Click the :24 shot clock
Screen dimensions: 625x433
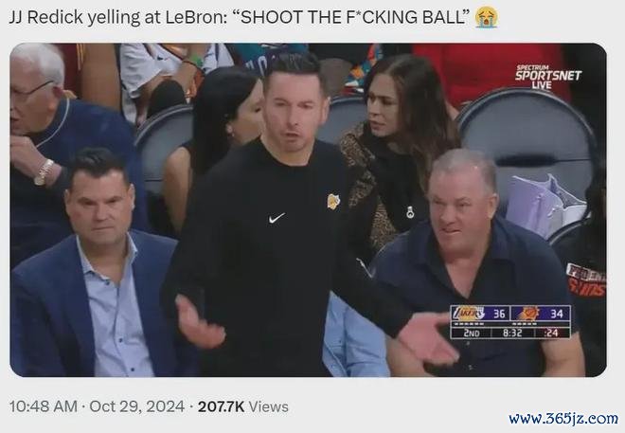pyautogui.click(x=551, y=333)
